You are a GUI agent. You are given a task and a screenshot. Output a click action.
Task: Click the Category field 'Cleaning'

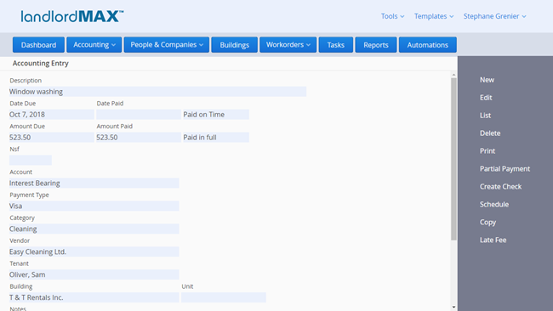[94, 229]
